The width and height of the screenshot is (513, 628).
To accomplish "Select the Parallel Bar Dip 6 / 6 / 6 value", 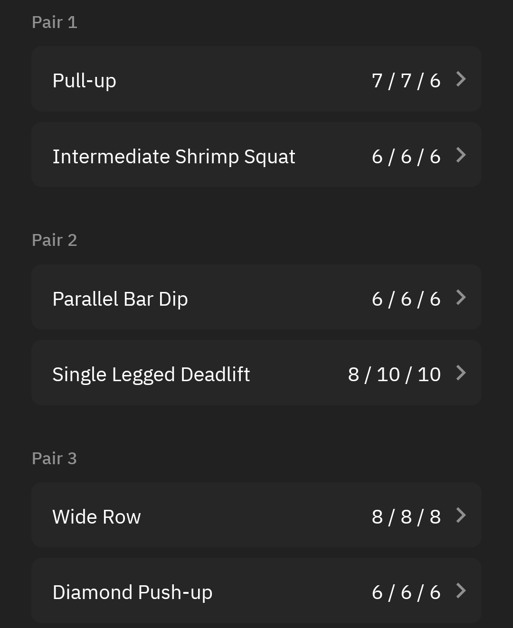I will [406, 299].
